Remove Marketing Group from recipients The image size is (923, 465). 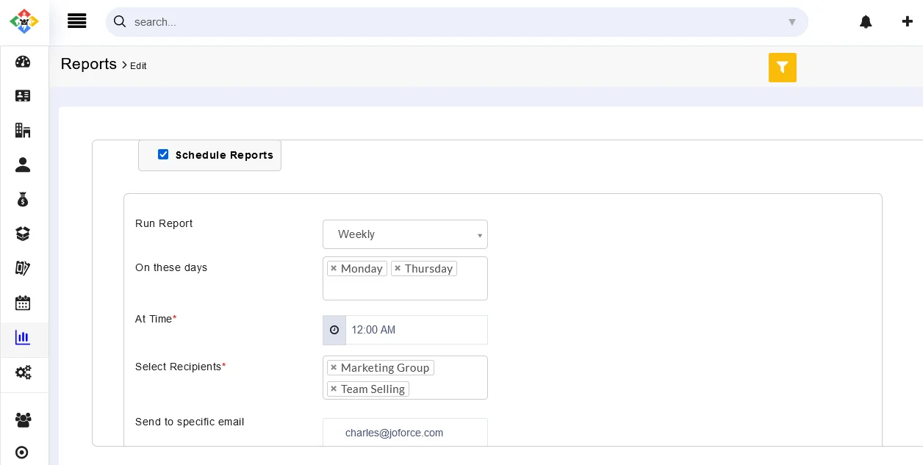coord(334,367)
